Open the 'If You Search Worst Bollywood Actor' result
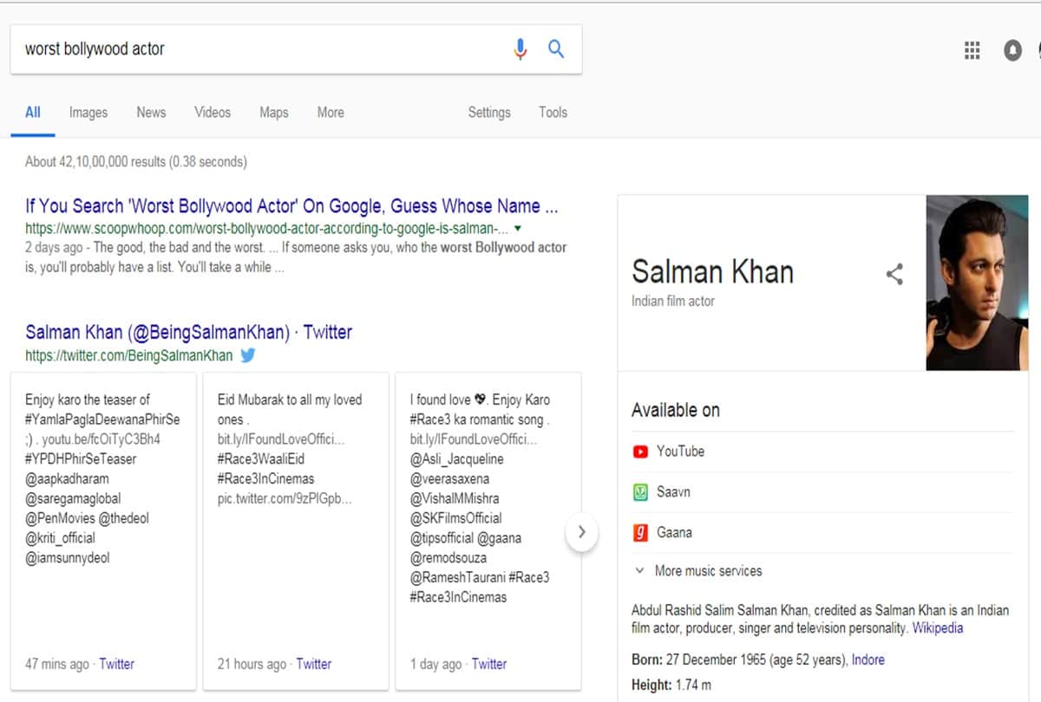 (x=291, y=206)
